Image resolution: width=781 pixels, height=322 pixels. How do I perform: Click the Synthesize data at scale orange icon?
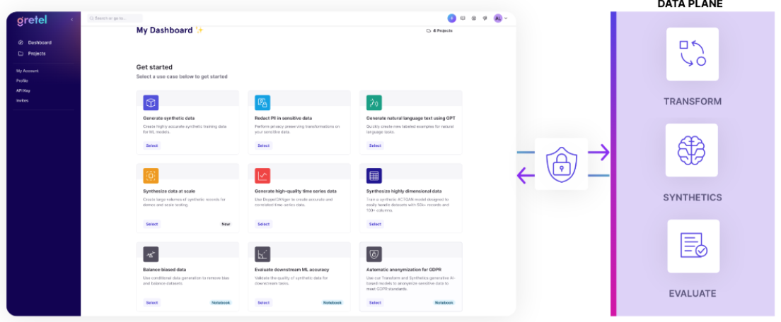coord(151,176)
